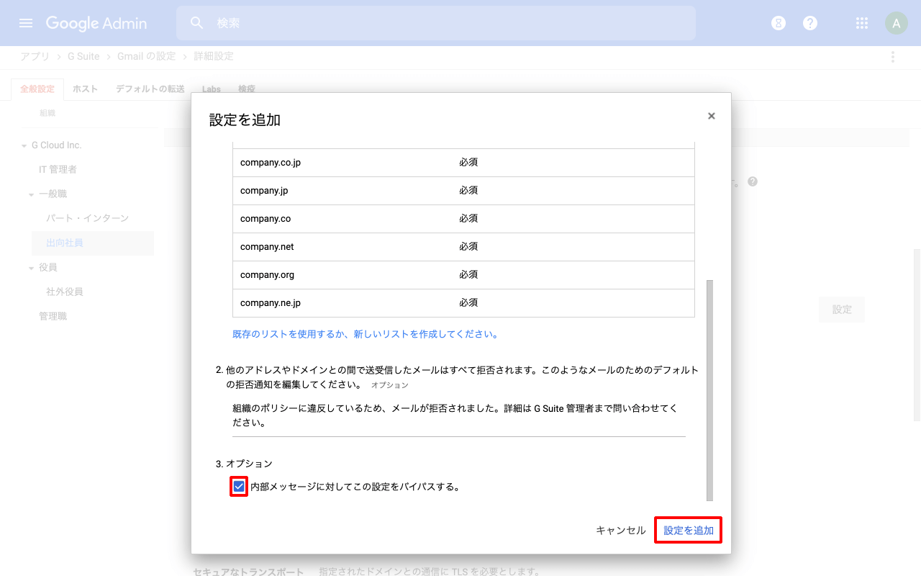Screen dimensions: 921x576
Task: Open the three-dot more options menu
Action: coord(893,57)
